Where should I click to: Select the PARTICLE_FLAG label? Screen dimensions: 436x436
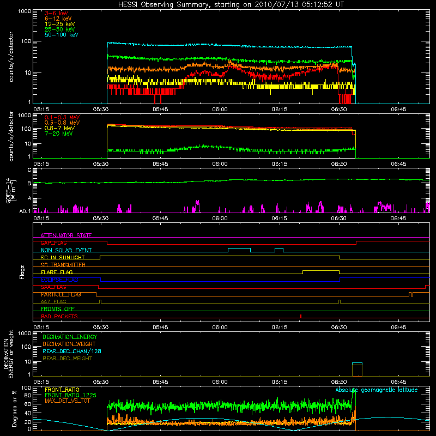click(x=61, y=294)
